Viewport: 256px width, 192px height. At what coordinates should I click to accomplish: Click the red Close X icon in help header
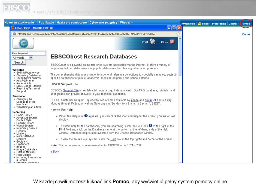[x=172, y=42]
